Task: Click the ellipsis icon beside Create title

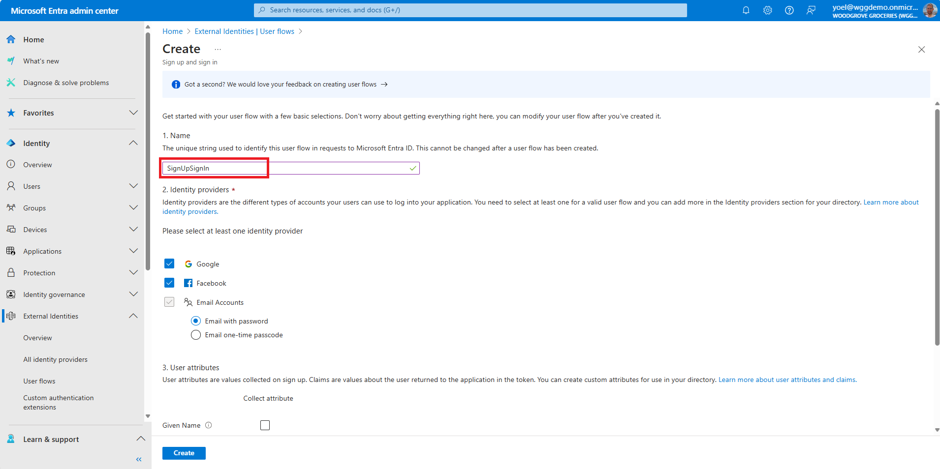Action: point(218,49)
